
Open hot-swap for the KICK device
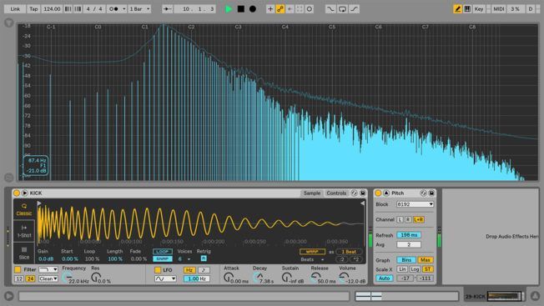click(x=354, y=193)
